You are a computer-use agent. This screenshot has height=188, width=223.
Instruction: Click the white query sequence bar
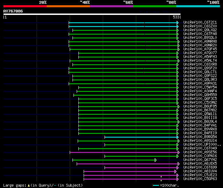92,14
